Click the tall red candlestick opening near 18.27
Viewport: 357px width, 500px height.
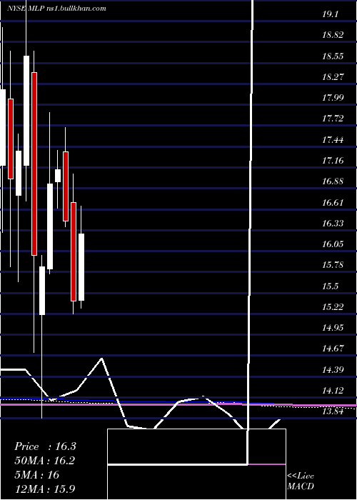(34, 164)
